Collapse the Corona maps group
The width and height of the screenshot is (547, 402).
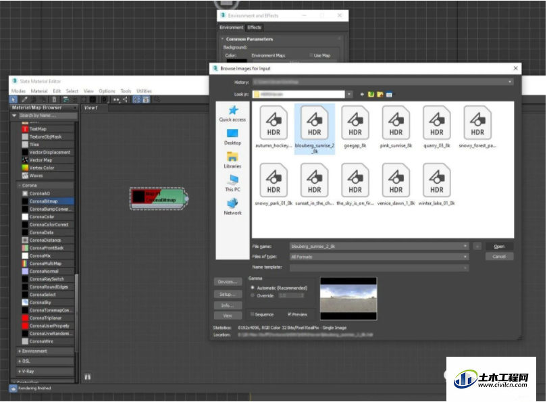pyautogui.click(x=20, y=186)
